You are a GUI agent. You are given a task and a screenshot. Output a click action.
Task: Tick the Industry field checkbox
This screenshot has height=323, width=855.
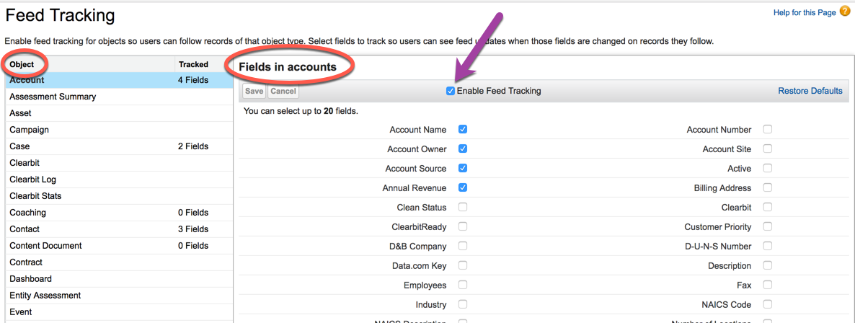463,305
